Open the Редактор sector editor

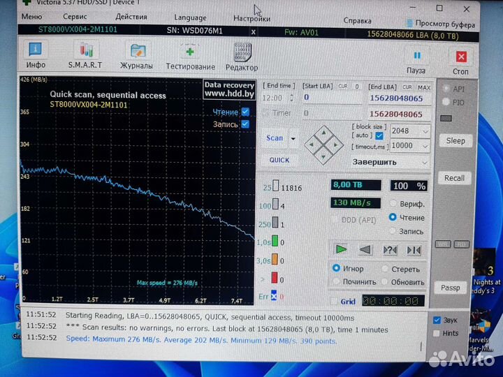242,57
